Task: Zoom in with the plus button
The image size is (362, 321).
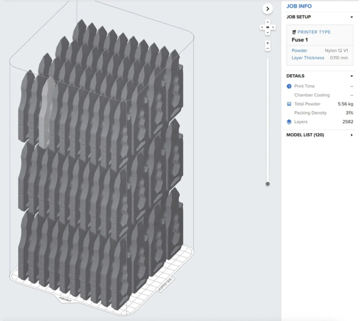Action: click(267, 43)
